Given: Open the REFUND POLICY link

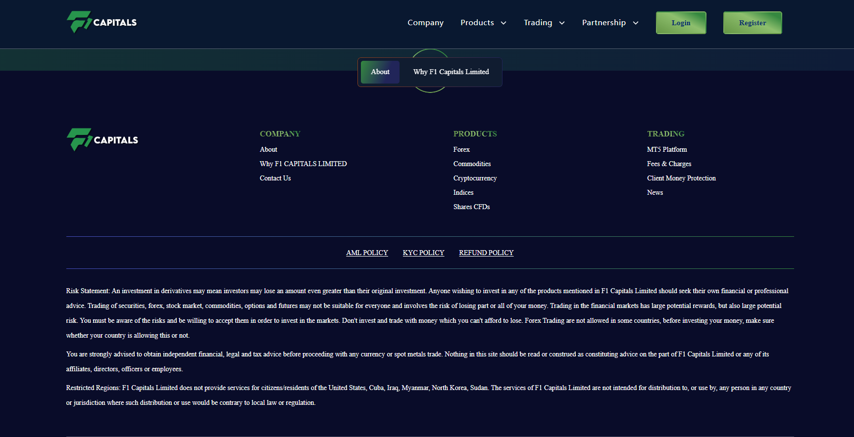Looking at the screenshot, I should pos(486,253).
